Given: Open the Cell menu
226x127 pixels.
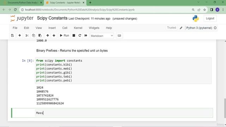Looking at the screenshot, I should click(x=65, y=28).
